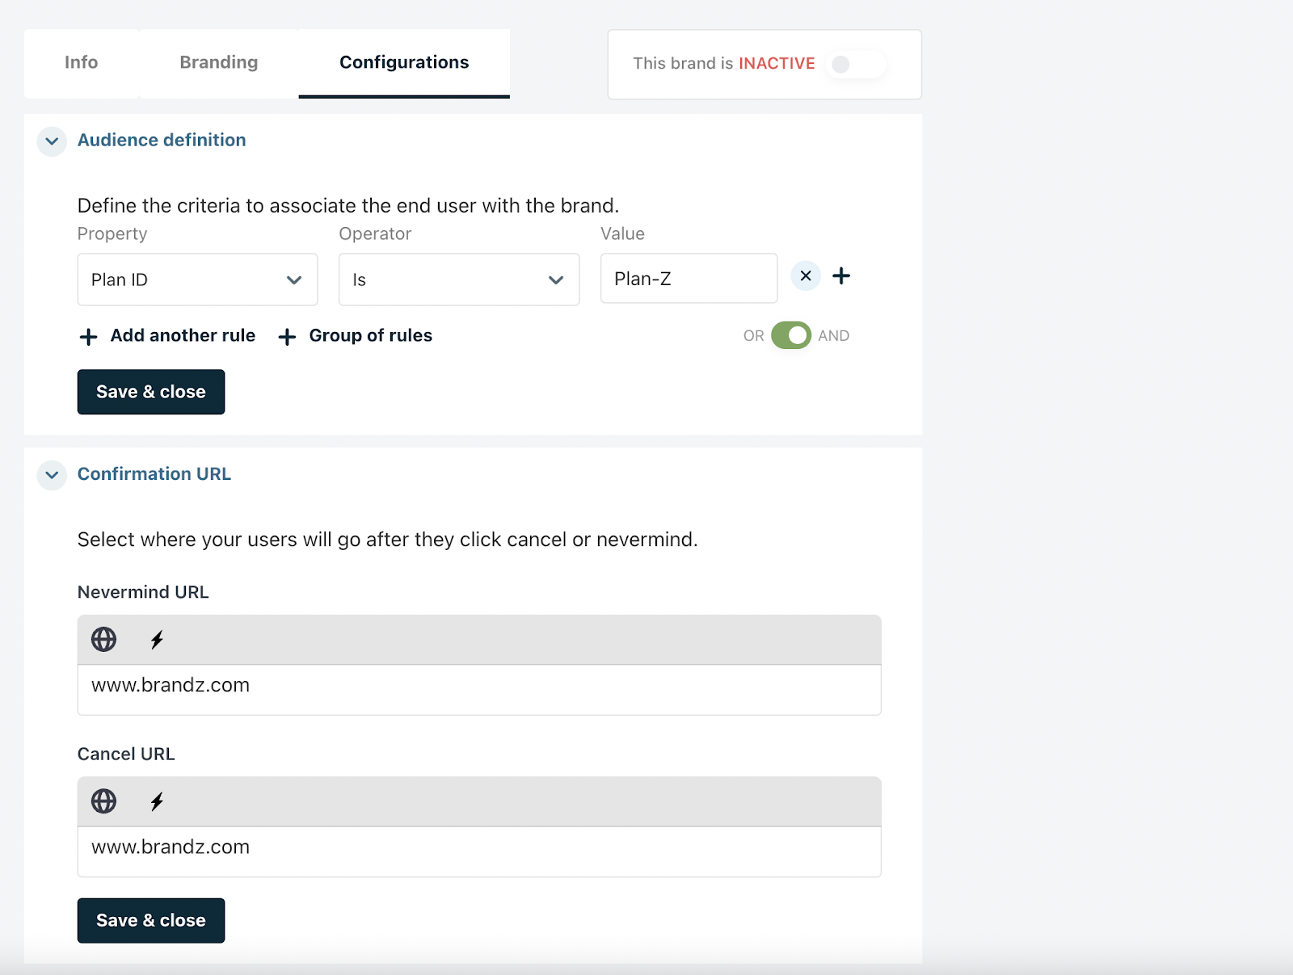
Task: Open the Is operator dropdown
Action: pos(458,279)
